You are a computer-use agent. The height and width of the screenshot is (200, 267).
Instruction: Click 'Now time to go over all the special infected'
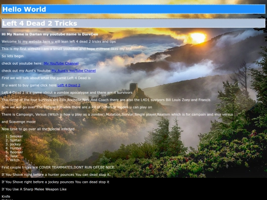pyautogui.click(x=38, y=129)
